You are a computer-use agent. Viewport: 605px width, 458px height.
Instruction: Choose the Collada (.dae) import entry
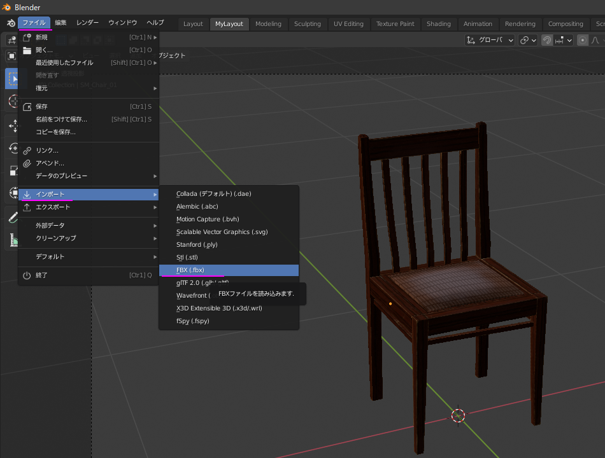click(x=217, y=193)
